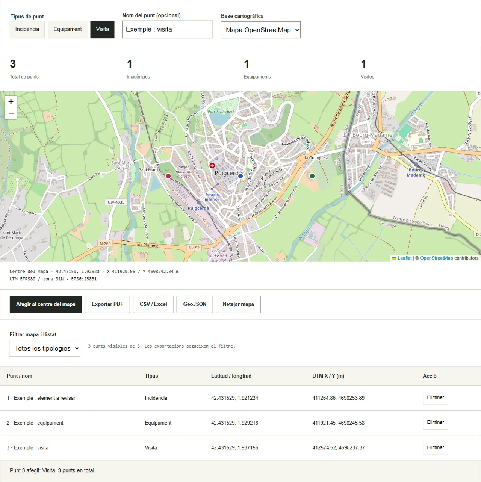Click the 'Equipaments' counter label
The image size is (481, 482).
257,77
